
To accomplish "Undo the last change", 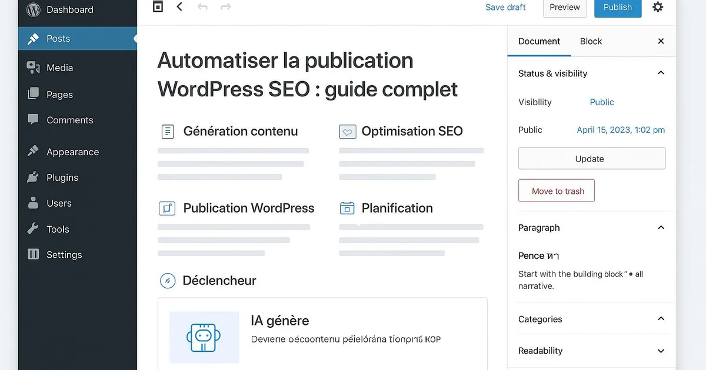I will 203,7.
